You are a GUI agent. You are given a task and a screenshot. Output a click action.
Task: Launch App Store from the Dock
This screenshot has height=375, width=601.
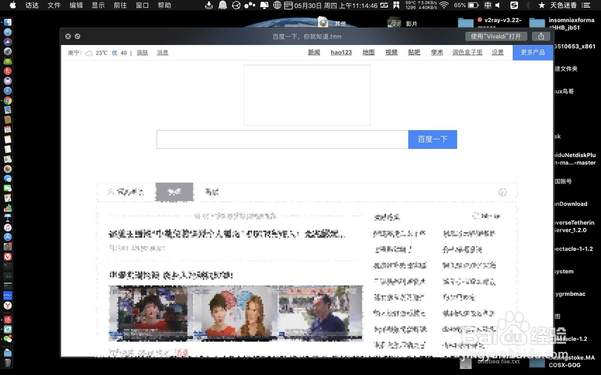pyautogui.click(x=7, y=237)
